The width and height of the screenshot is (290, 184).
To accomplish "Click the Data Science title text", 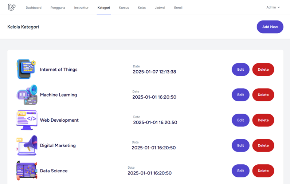I will 54,171.
